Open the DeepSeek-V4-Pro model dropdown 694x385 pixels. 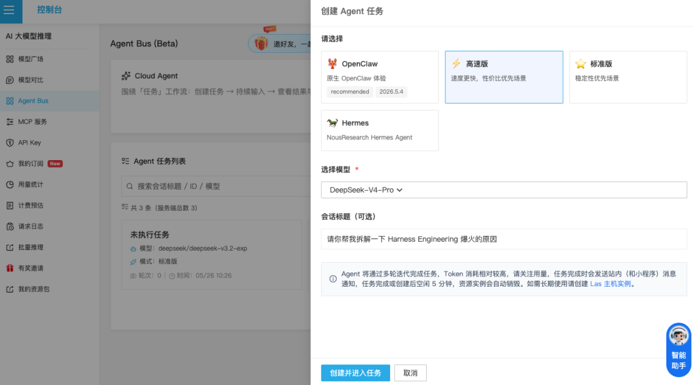504,190
